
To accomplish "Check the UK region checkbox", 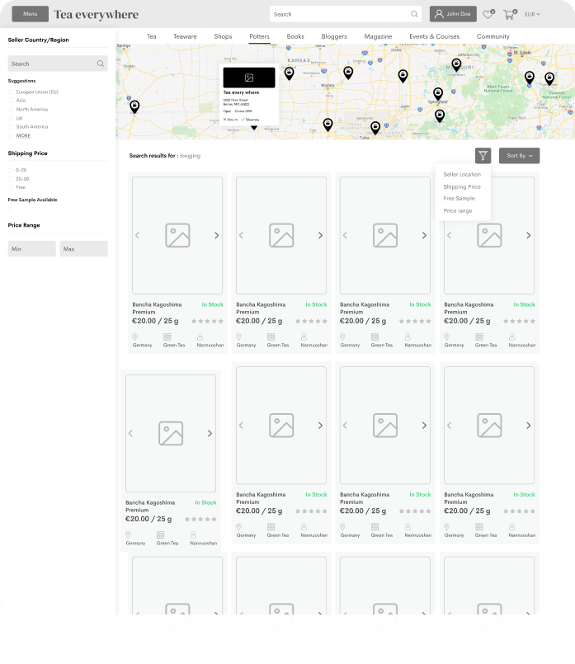I will 10,118.
